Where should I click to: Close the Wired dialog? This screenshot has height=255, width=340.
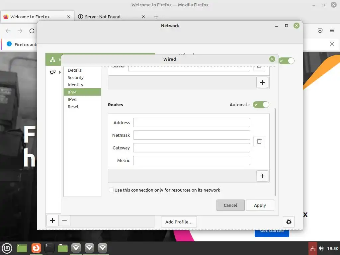[x=272, y=59]
